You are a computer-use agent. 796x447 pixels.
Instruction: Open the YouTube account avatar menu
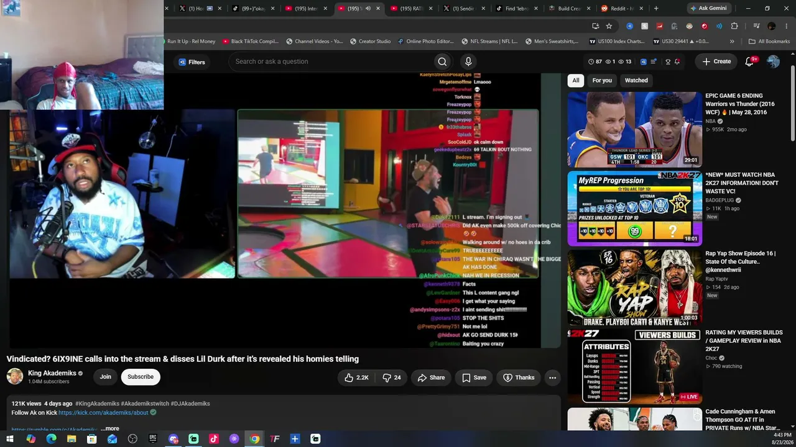(773, 61)
